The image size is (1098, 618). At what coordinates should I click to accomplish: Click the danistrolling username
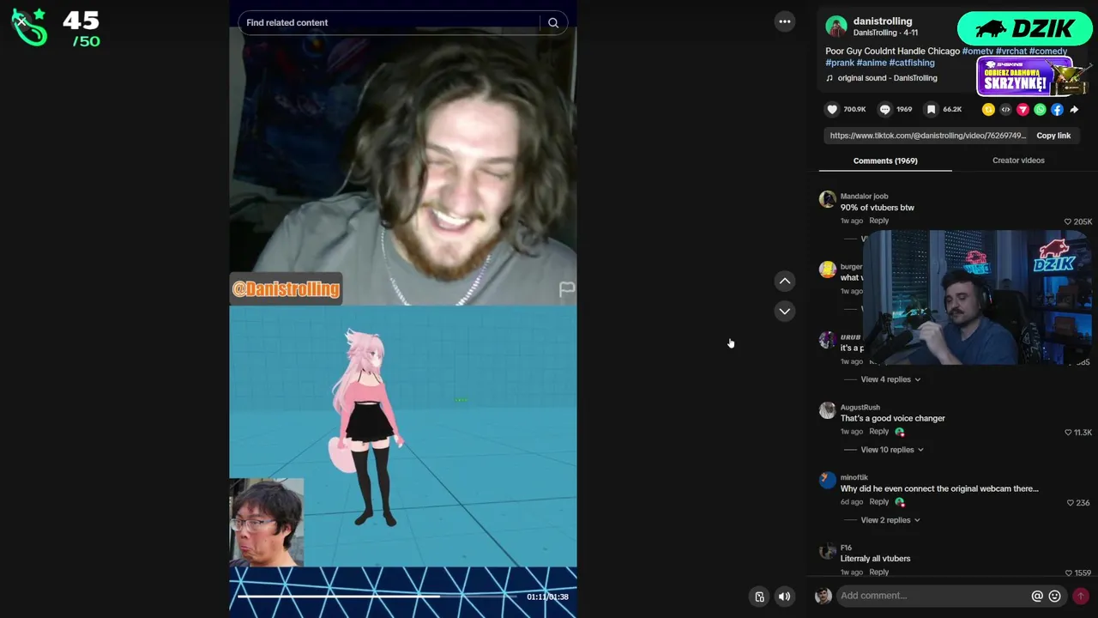(883, 21)
